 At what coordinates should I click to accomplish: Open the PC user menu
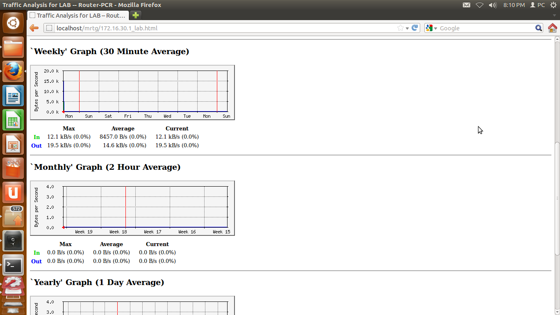tap(537, 5)
